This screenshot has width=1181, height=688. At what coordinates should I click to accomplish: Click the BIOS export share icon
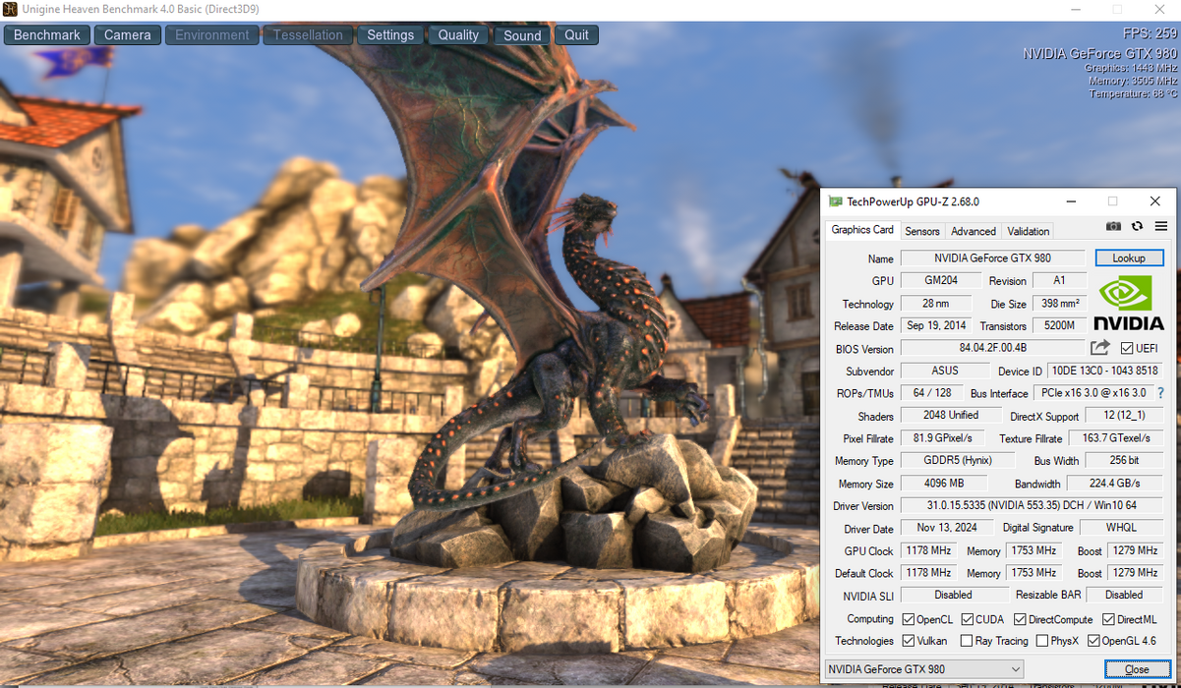pyautogui.click(x=1099, y=348)
